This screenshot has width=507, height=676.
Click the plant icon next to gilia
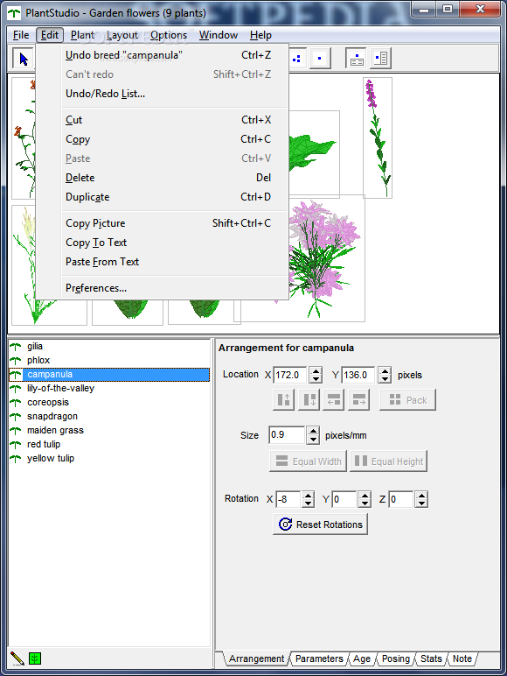tap(16, 346)
